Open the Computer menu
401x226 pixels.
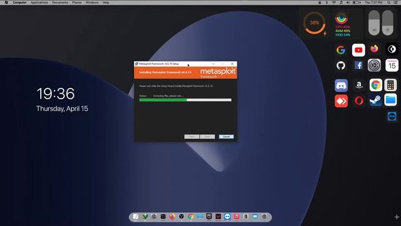coord(19,3)
